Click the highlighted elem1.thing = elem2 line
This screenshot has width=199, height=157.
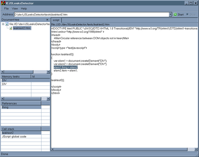point(66,67)
